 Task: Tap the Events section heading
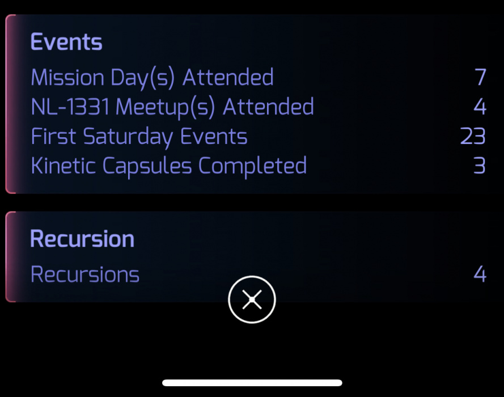coord(66,43)
